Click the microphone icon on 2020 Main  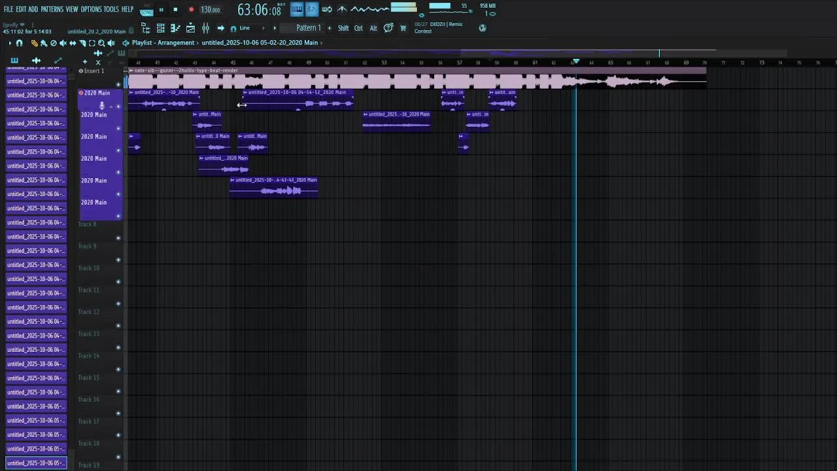[x=101, y=105]
